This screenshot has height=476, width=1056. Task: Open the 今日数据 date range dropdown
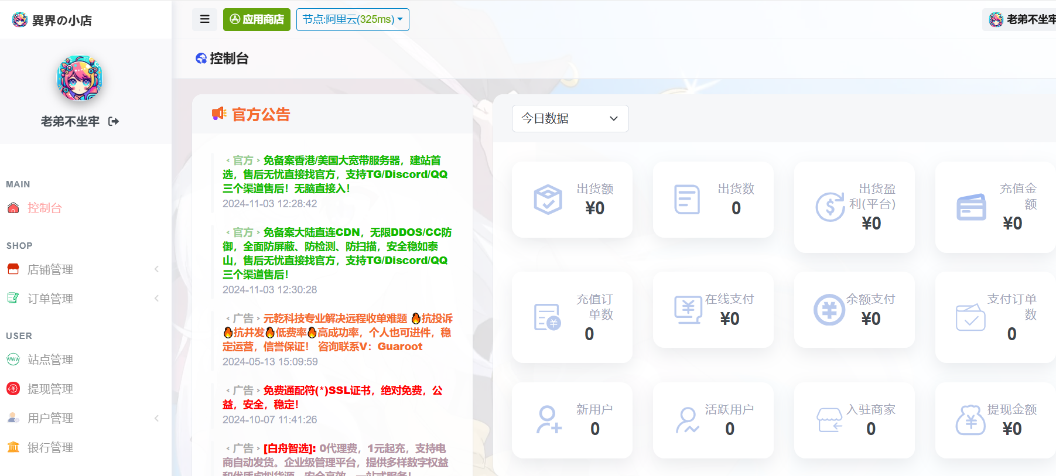click(x=570, y=118)
